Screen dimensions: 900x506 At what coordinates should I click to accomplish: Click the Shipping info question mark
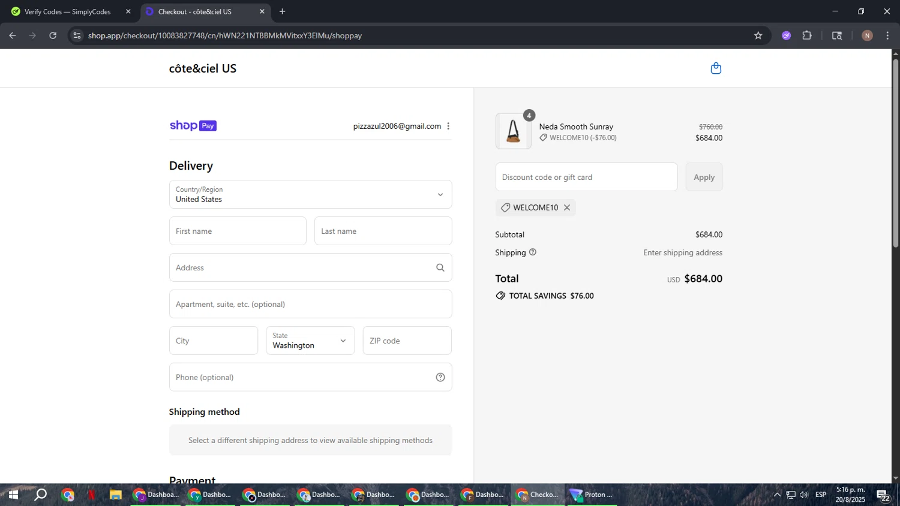pos(533,252)
